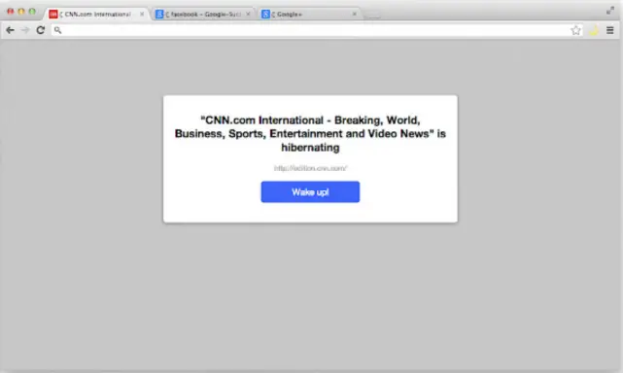This screenshot has width=623, height=373.
Task: Click the yellow moon hibernate extension icon
Action: [x=594, y=30]
